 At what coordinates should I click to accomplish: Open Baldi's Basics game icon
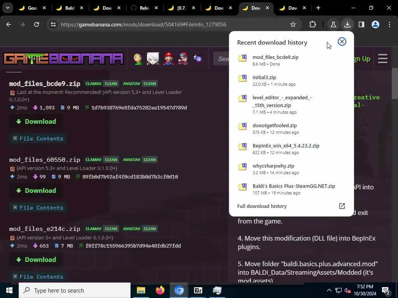(138, 59)
